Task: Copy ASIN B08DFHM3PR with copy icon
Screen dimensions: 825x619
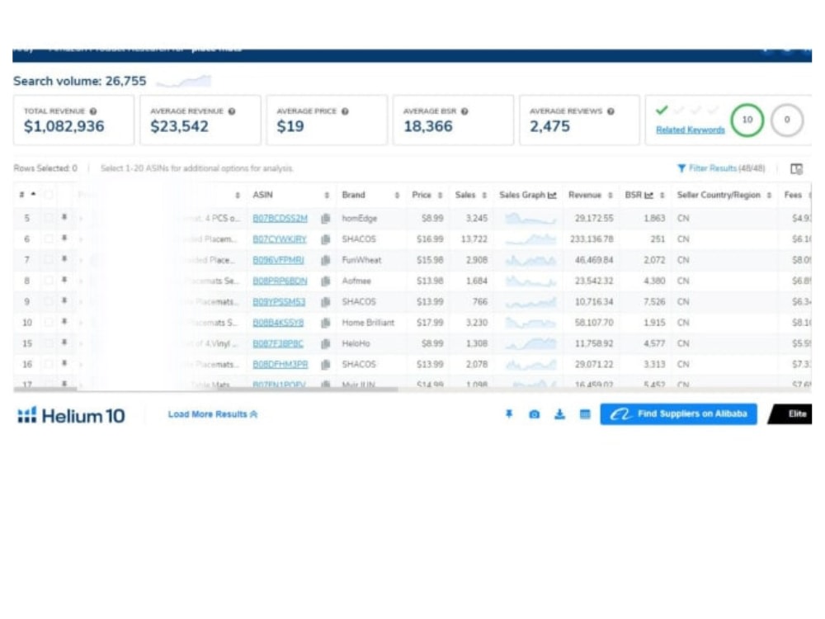Action: (326, 364)
